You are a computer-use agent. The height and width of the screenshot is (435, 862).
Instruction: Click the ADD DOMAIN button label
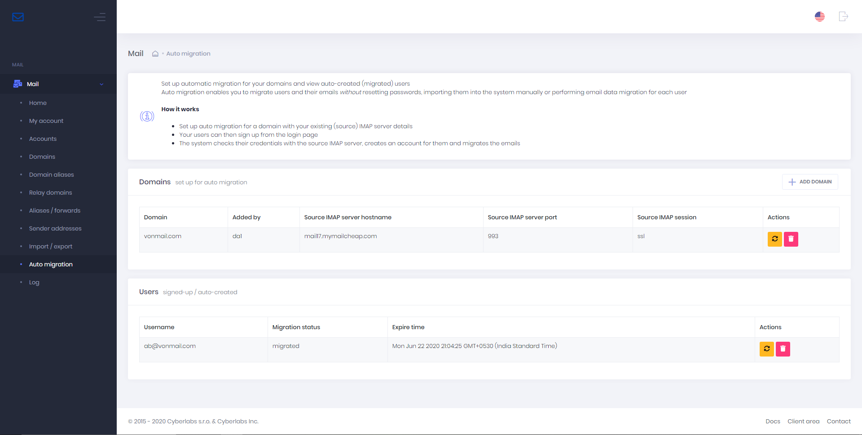point(815,182)
